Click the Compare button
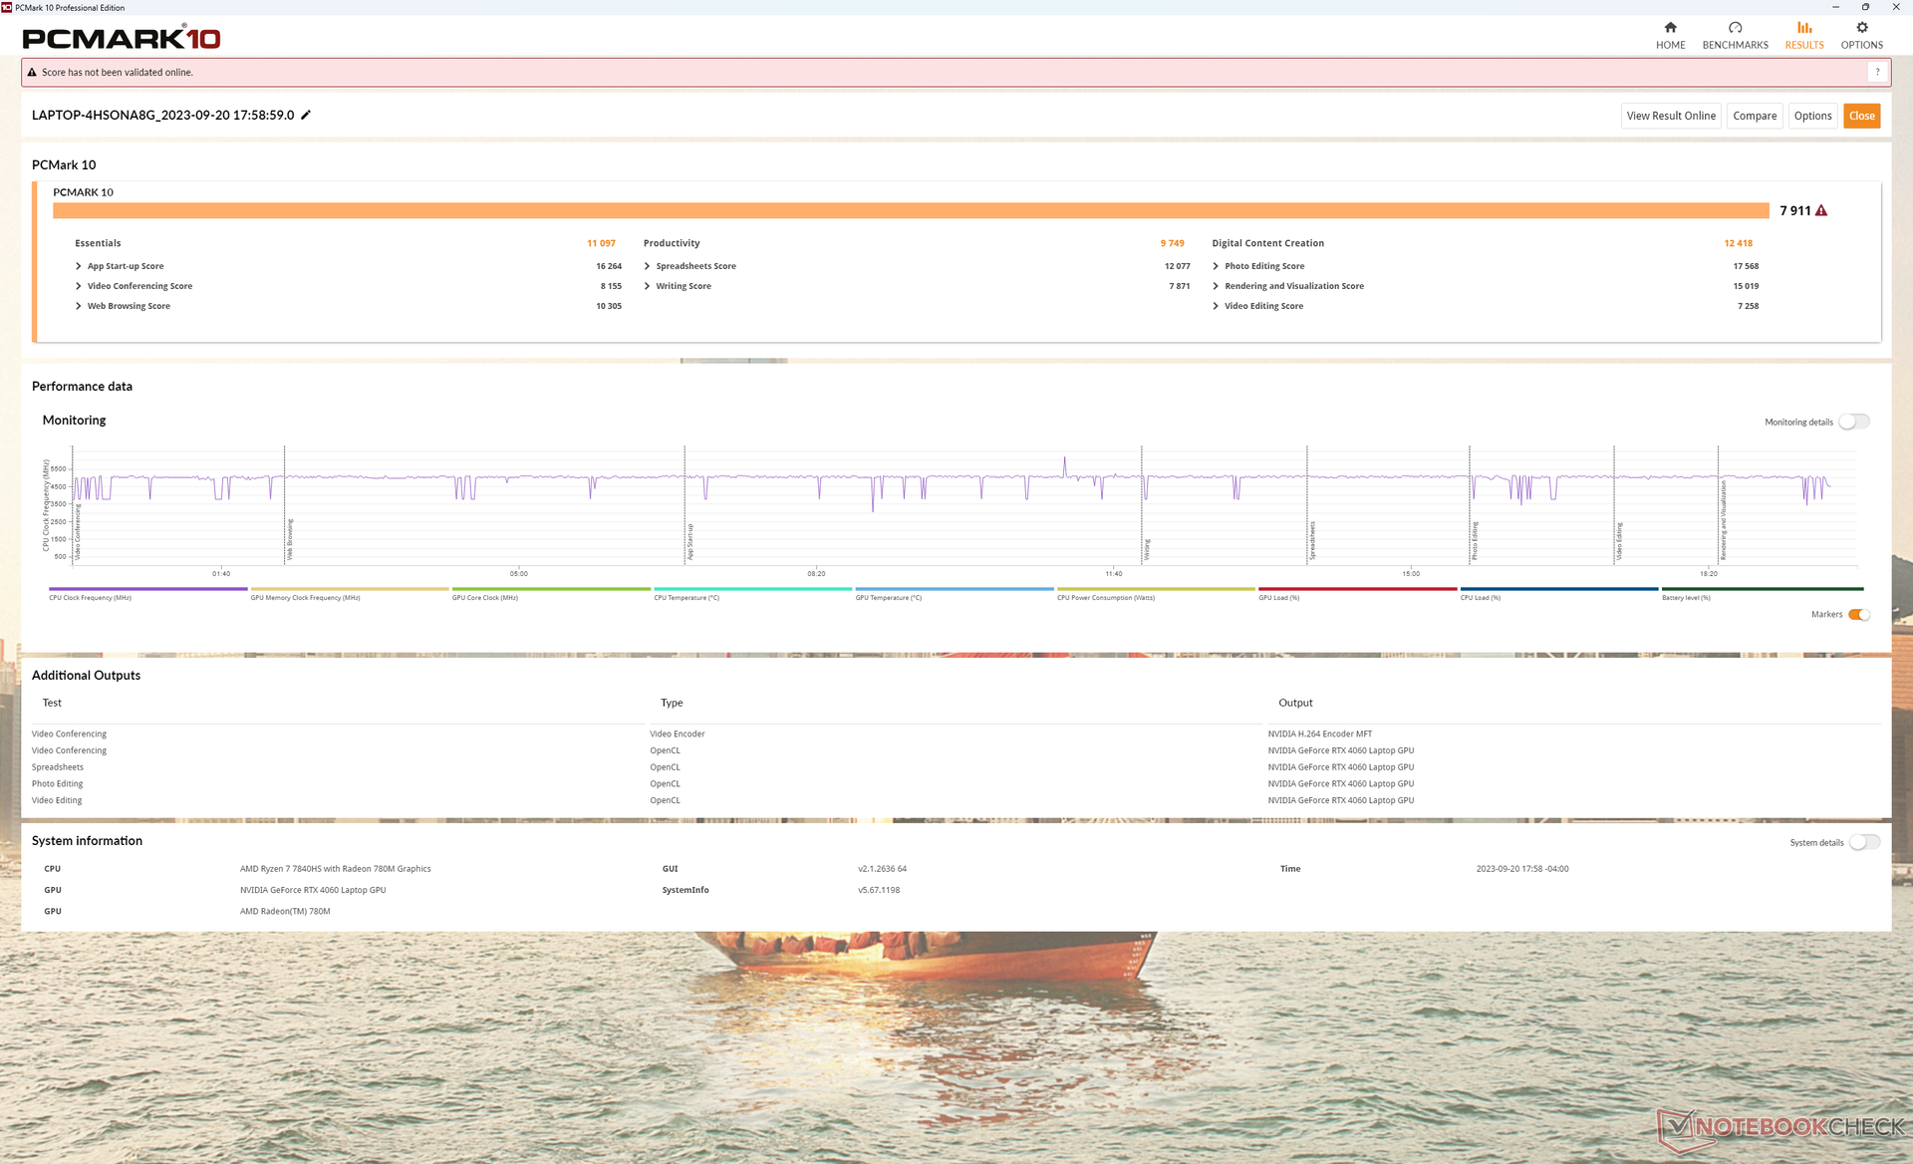Screen dimensions: 1913x1164 [1754, 116]
